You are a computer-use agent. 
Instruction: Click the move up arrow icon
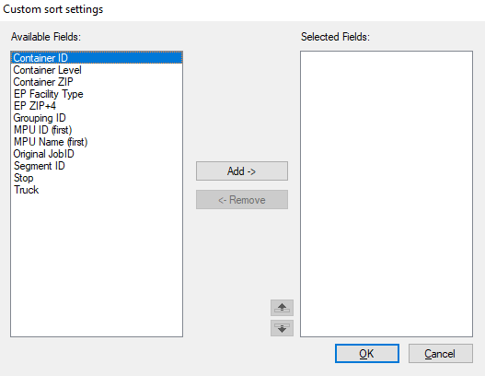[282, 308]
